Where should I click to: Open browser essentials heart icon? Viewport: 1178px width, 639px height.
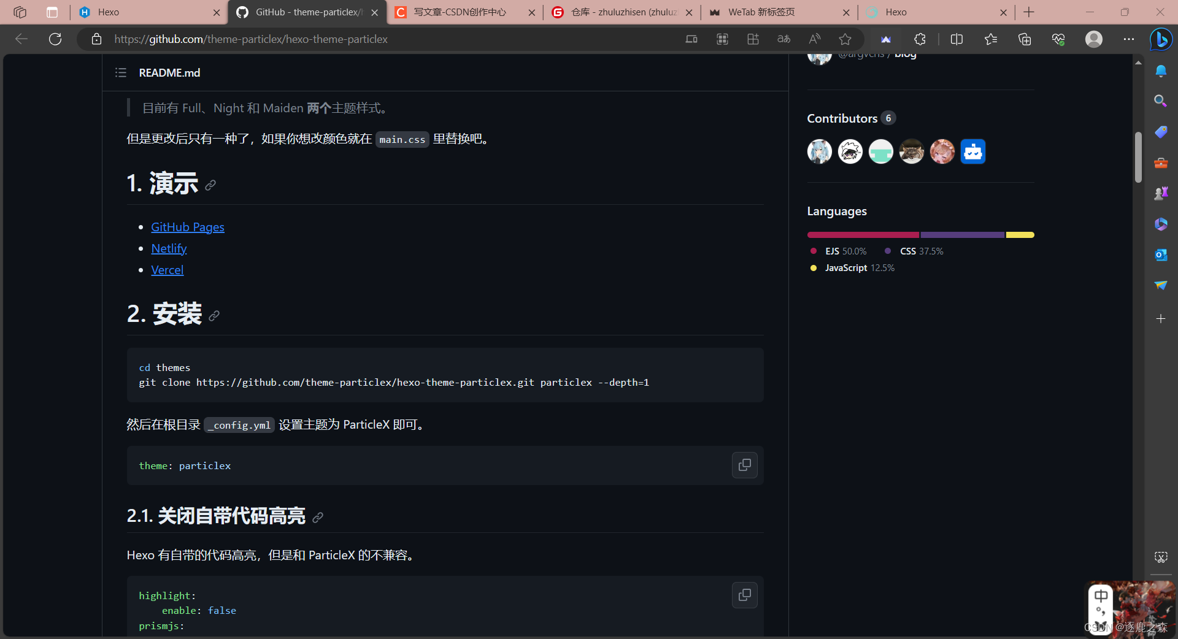pyautogui.click(x=1058, y=39)
